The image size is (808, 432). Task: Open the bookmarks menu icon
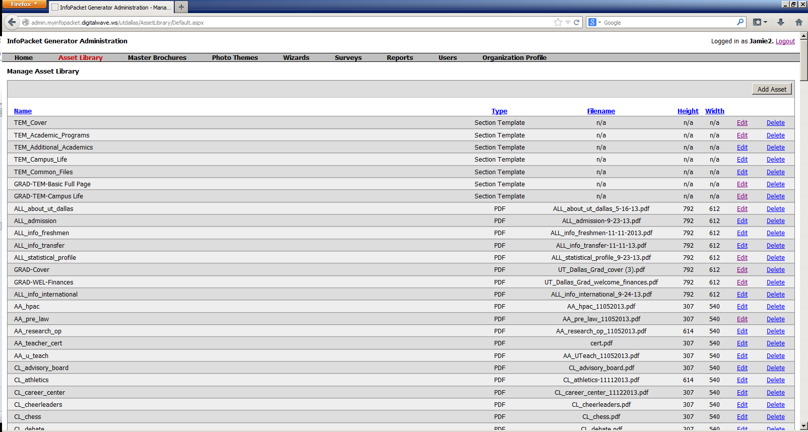(x=759, y=22)
